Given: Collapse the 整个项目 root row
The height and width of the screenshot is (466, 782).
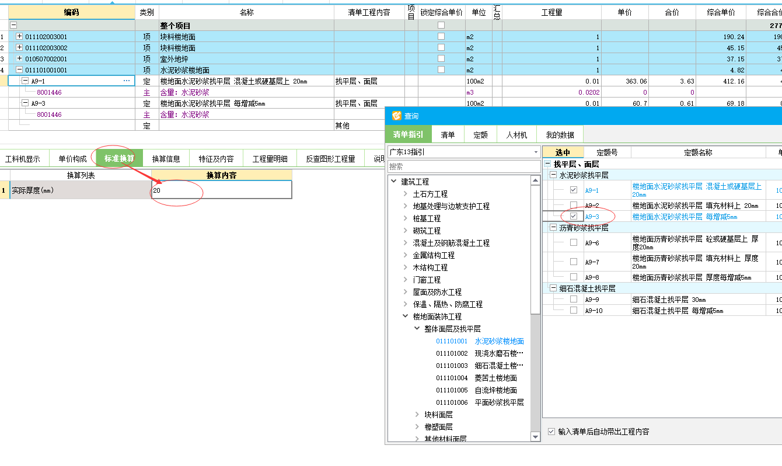Looking at the screenshot, I should 13,26.
